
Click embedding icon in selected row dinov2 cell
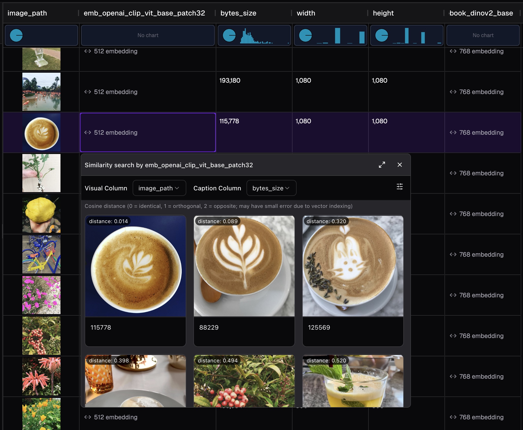(453, 132)
